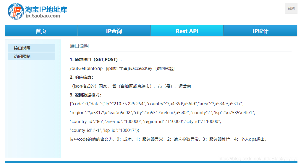Switch to the IP查询 tab
This screenshot has height=164, width=301.
[x=114, y=31]
